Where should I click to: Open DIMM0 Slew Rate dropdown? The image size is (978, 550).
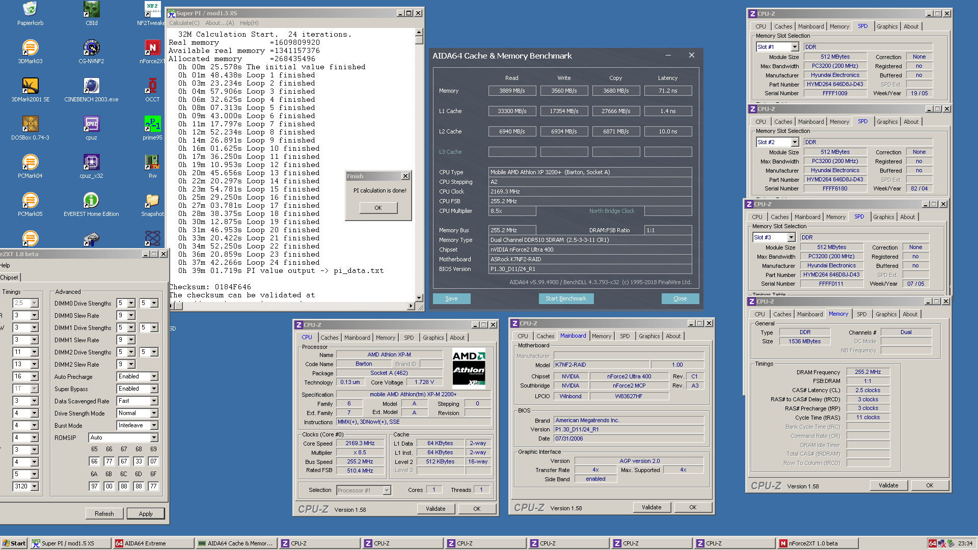[131, 315]
